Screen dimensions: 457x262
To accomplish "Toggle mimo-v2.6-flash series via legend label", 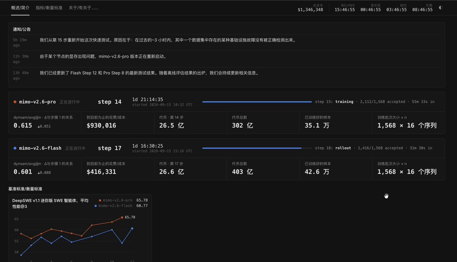I will point(115,206).
